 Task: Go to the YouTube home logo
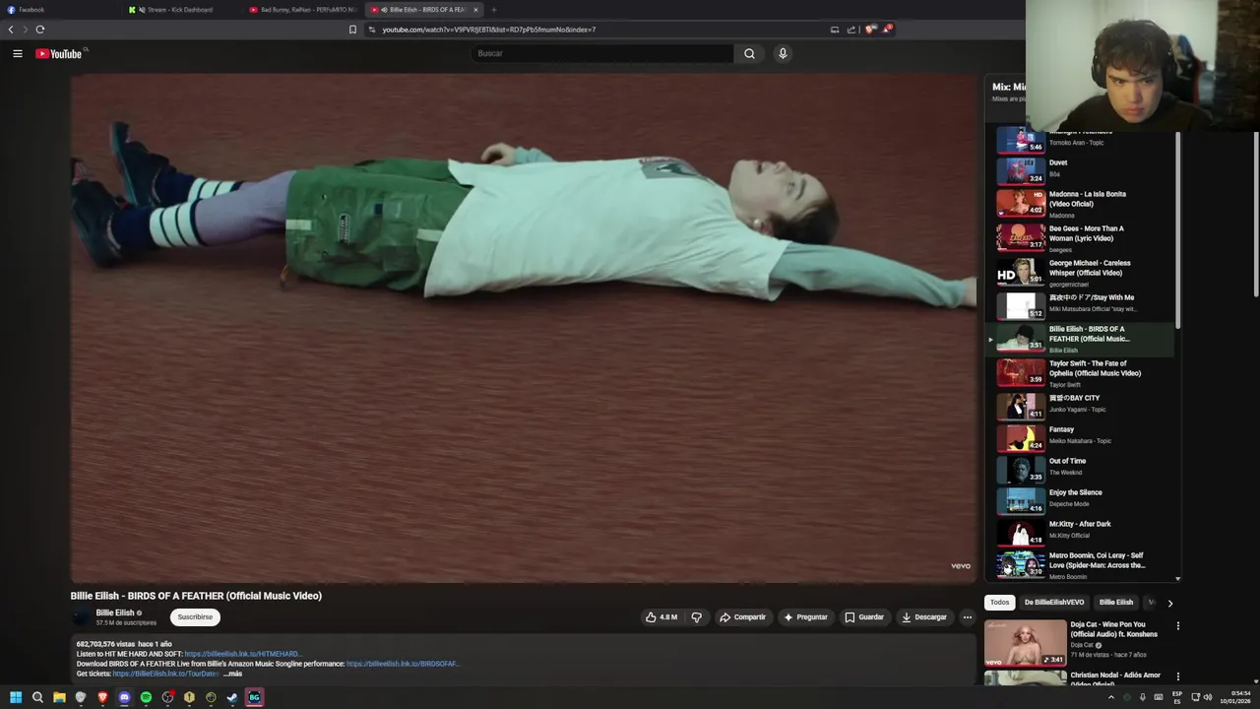(59, 53)
